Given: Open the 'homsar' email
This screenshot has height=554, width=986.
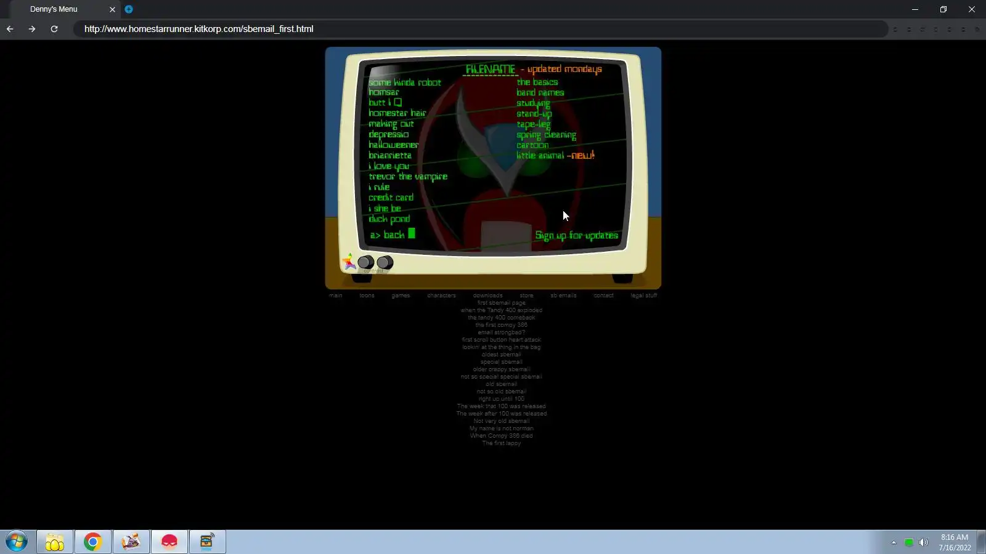Looking at the screenshot, I should point(384,92).
